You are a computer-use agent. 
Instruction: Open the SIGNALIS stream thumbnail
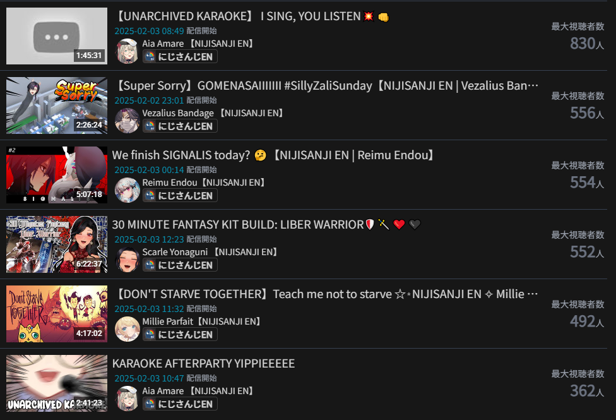(57, 175)
